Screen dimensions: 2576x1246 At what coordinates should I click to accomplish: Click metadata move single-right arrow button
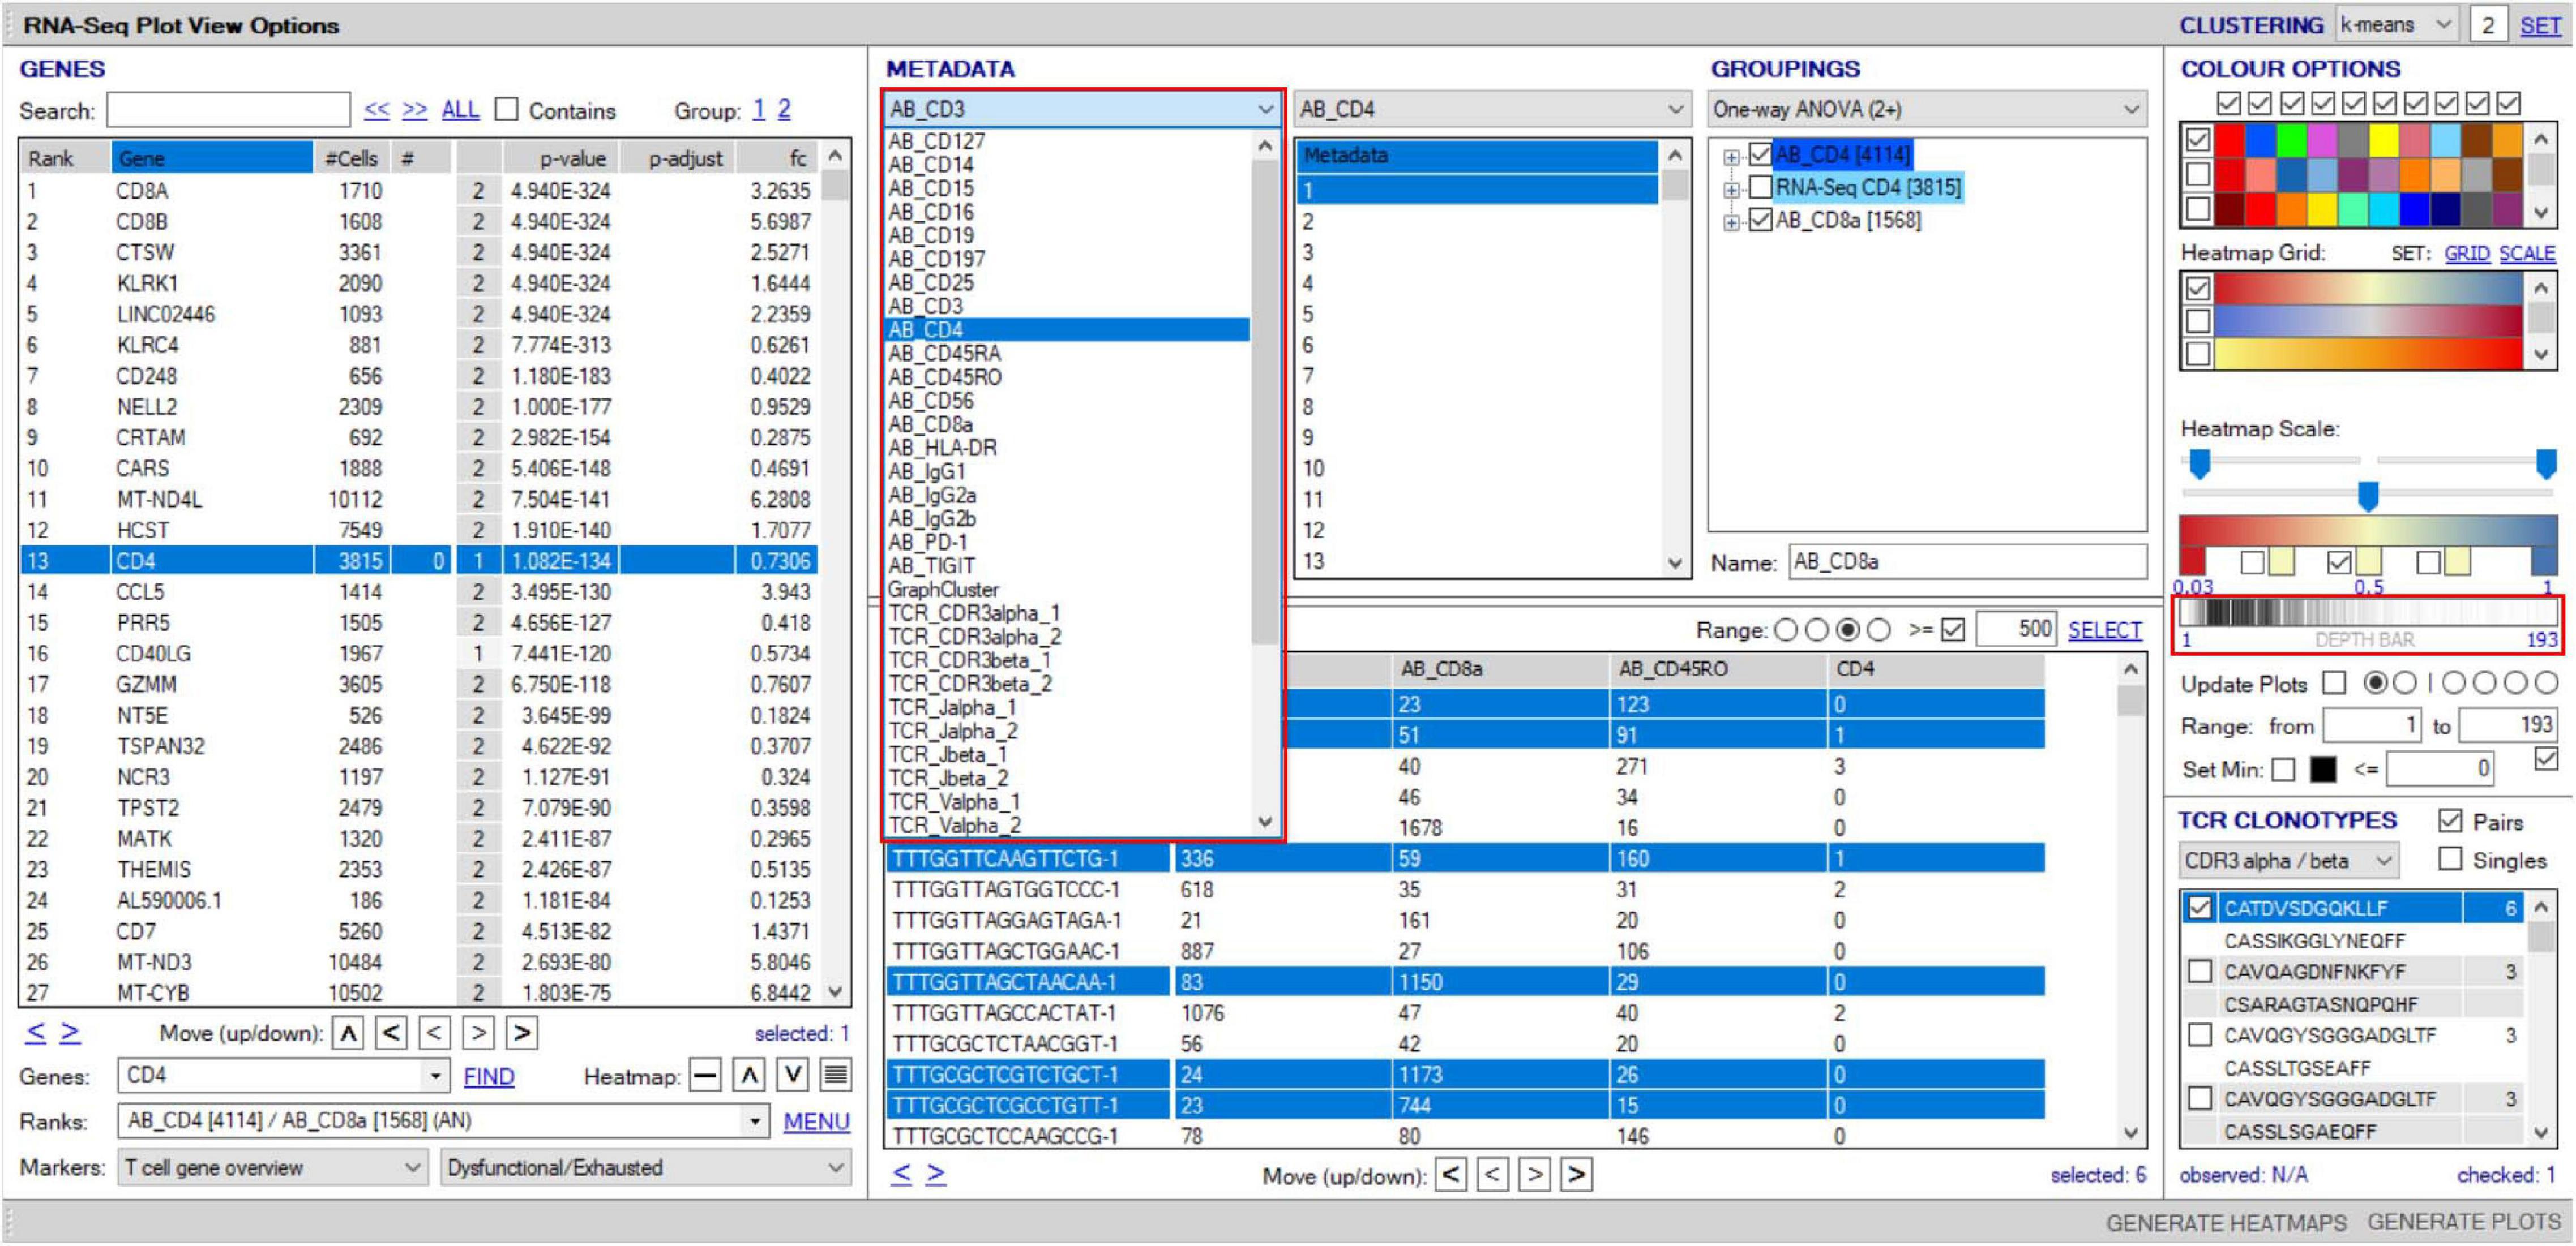1534,1175
